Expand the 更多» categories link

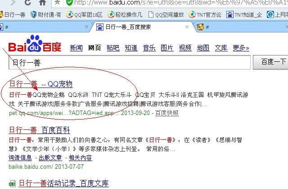tap(241, 48)
